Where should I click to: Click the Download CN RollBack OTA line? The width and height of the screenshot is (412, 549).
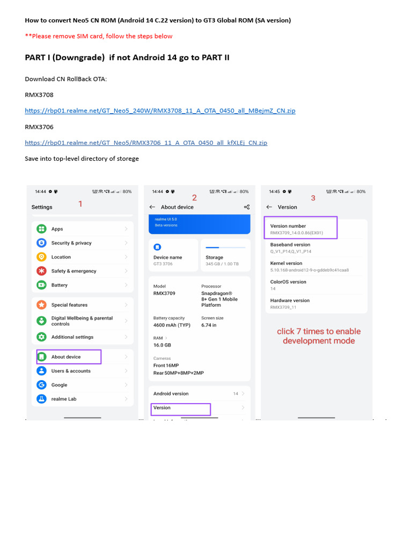coord(66,79)
